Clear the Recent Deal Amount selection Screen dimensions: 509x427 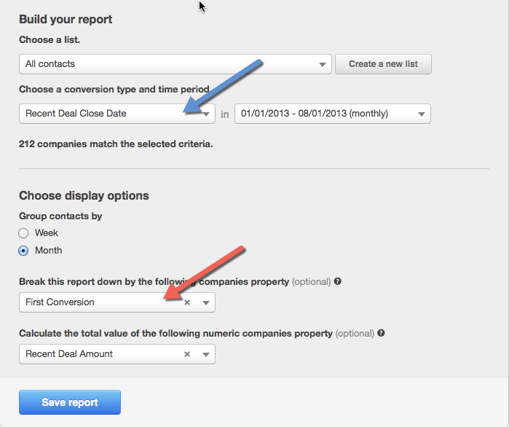tap(187, 354)
